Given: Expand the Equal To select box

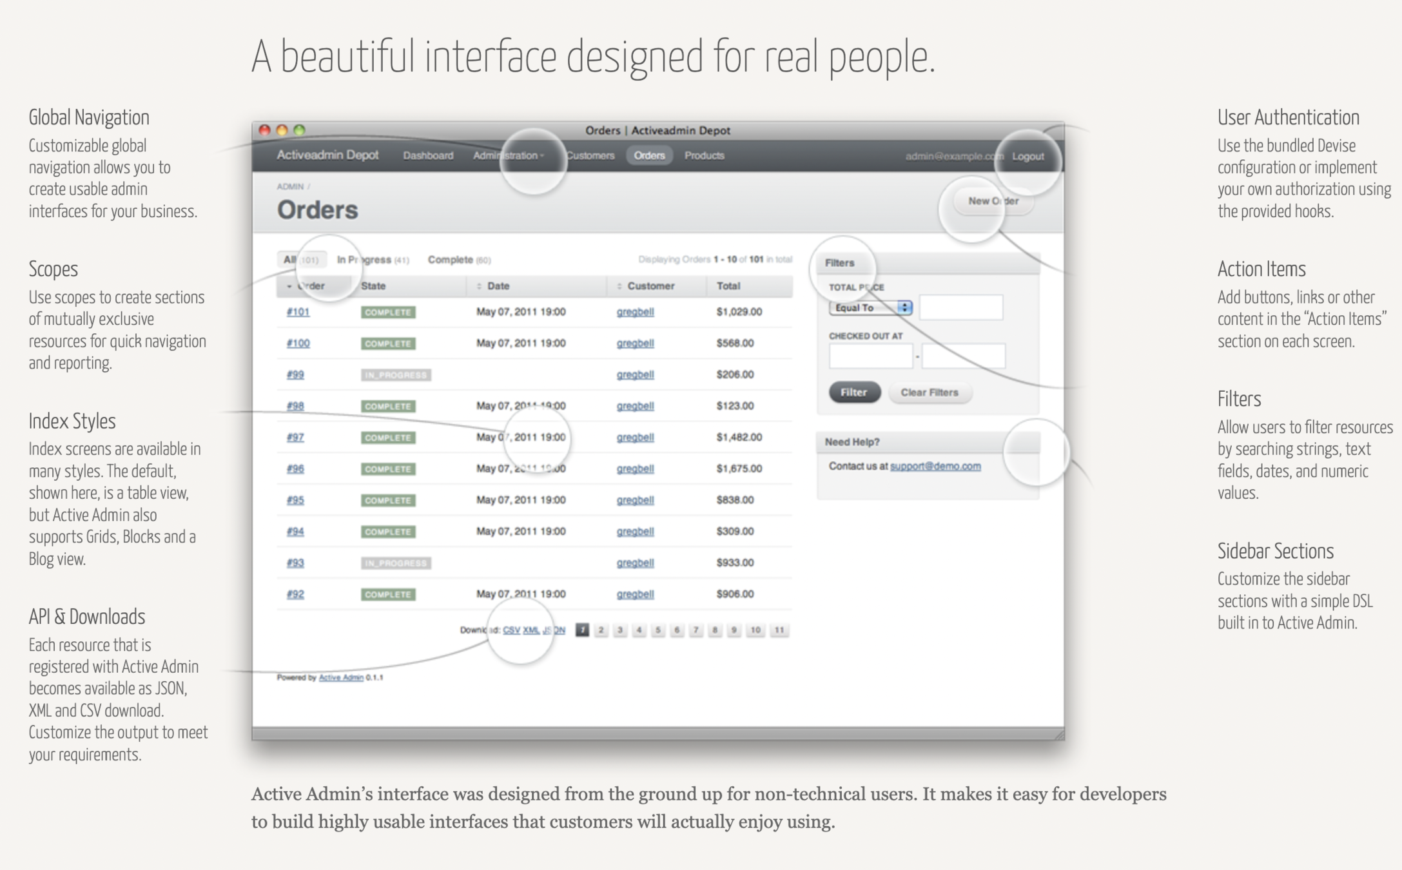Looking at the screenshot, I should (x=870, y=308).
